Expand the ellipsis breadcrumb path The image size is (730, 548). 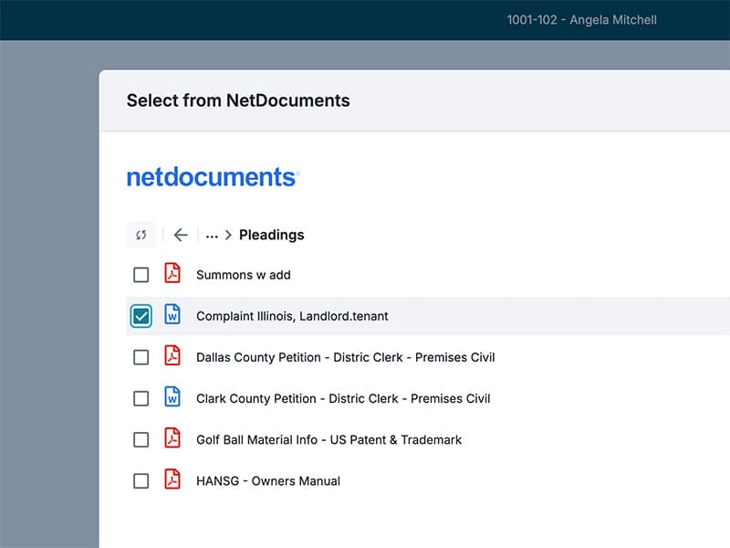click(x=212, y=236)
